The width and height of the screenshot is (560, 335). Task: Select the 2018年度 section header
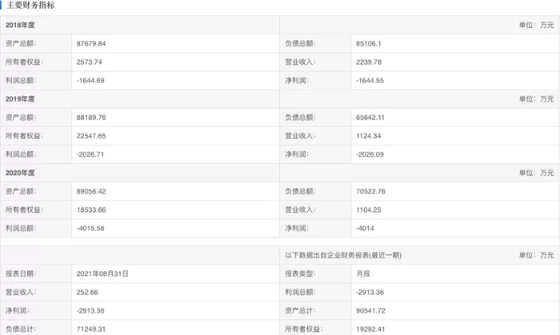pyautogui.click(x=22, y=26)
